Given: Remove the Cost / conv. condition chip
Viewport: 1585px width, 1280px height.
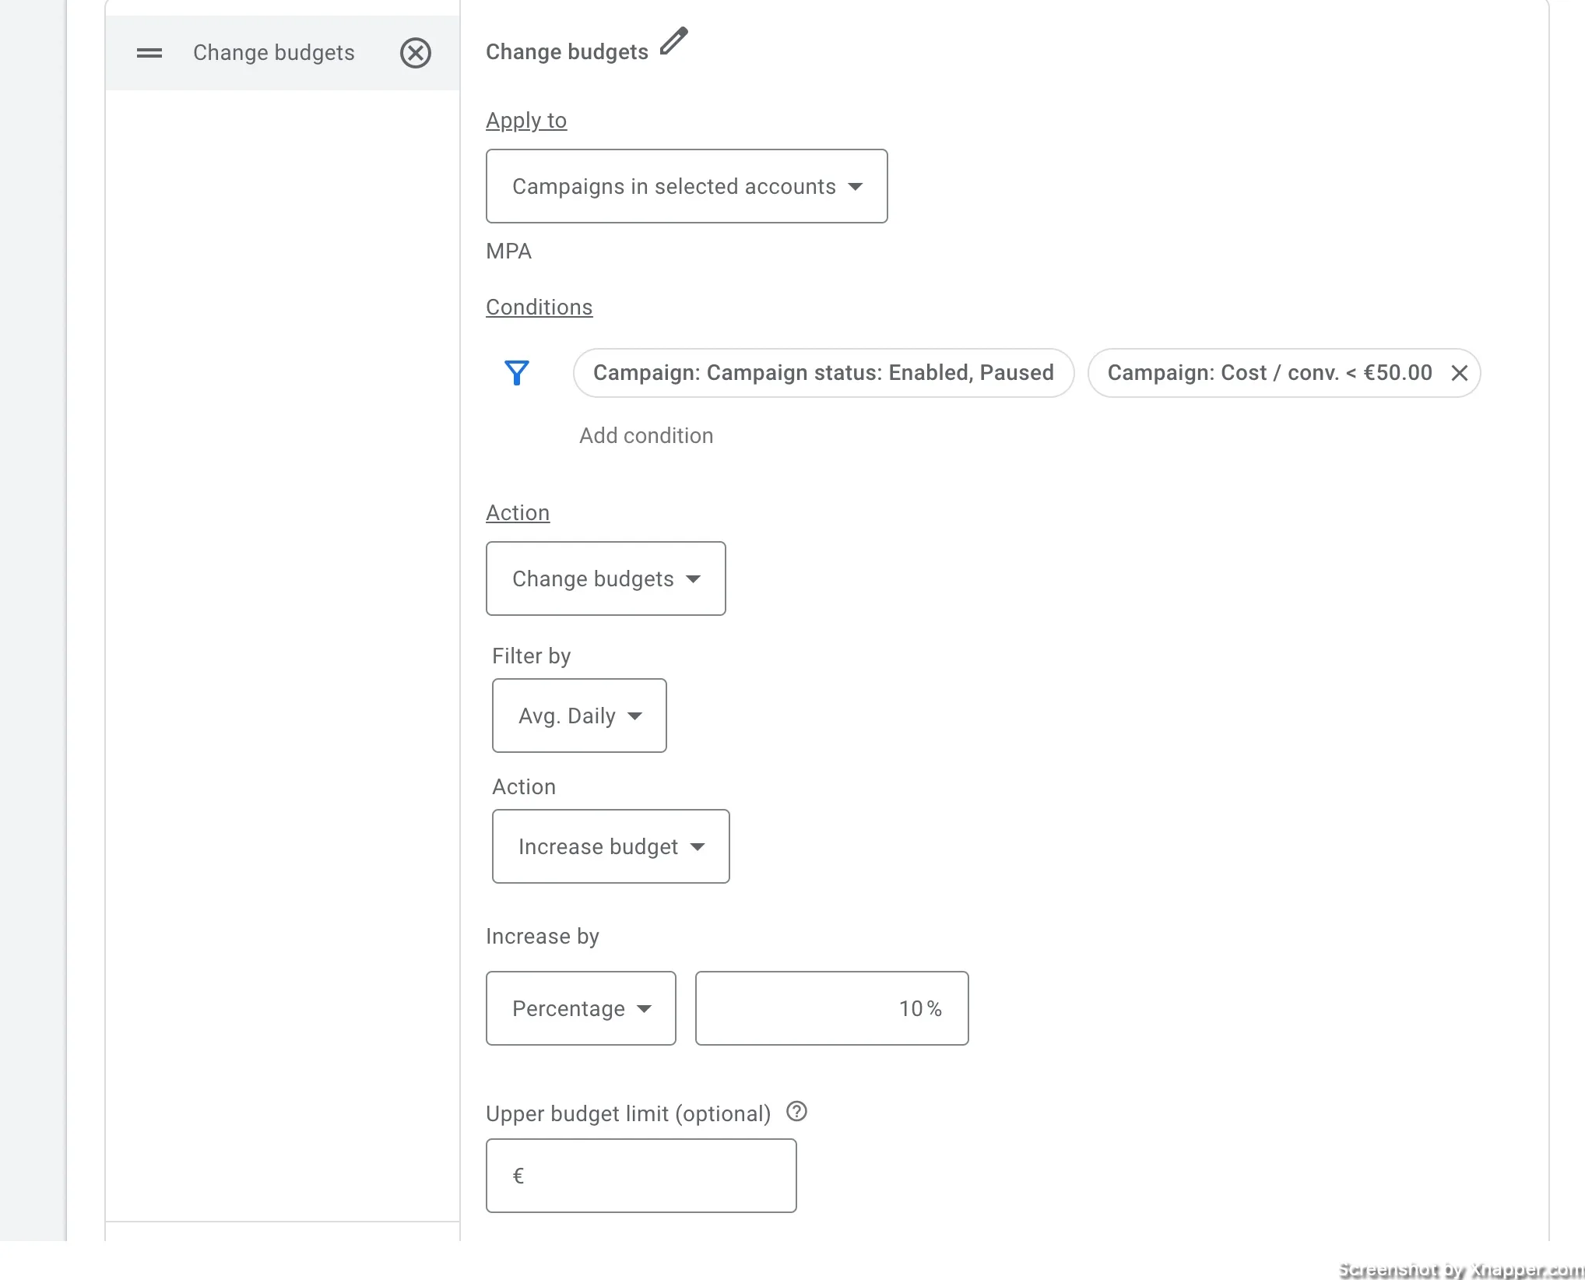Looking at the screenshot, I should [1460, 373].
